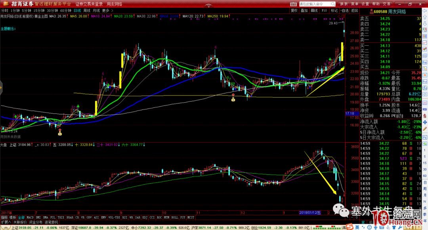Viewport: 428px width, 230px height.
Task: Click 证券交易未登录 login link
Action: 89,4
